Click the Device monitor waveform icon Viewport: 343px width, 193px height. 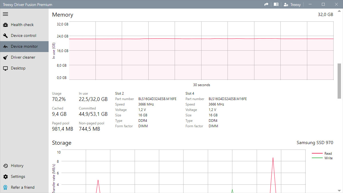point(5,46)
